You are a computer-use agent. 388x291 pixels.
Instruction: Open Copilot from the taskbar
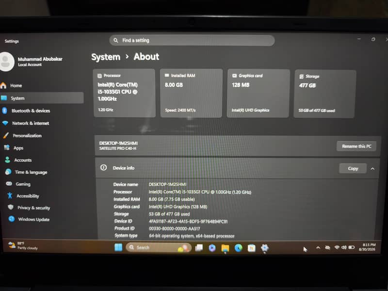[212, 248]
